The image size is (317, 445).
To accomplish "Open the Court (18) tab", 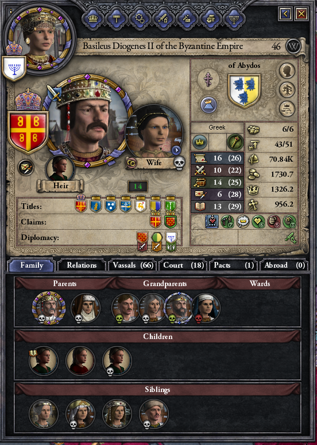I will pos(184,265).
